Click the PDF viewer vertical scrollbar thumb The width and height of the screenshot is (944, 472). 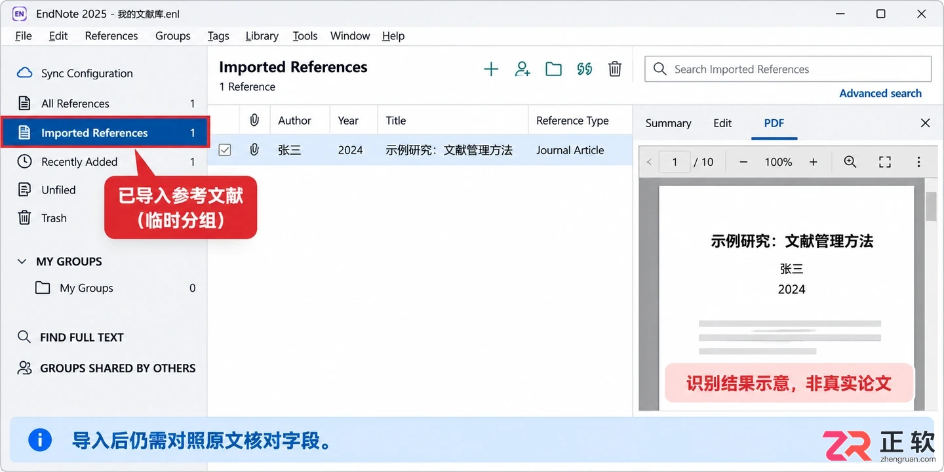tap(930, 206)
